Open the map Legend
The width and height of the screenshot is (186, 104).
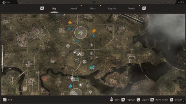[x=143, y=100]
